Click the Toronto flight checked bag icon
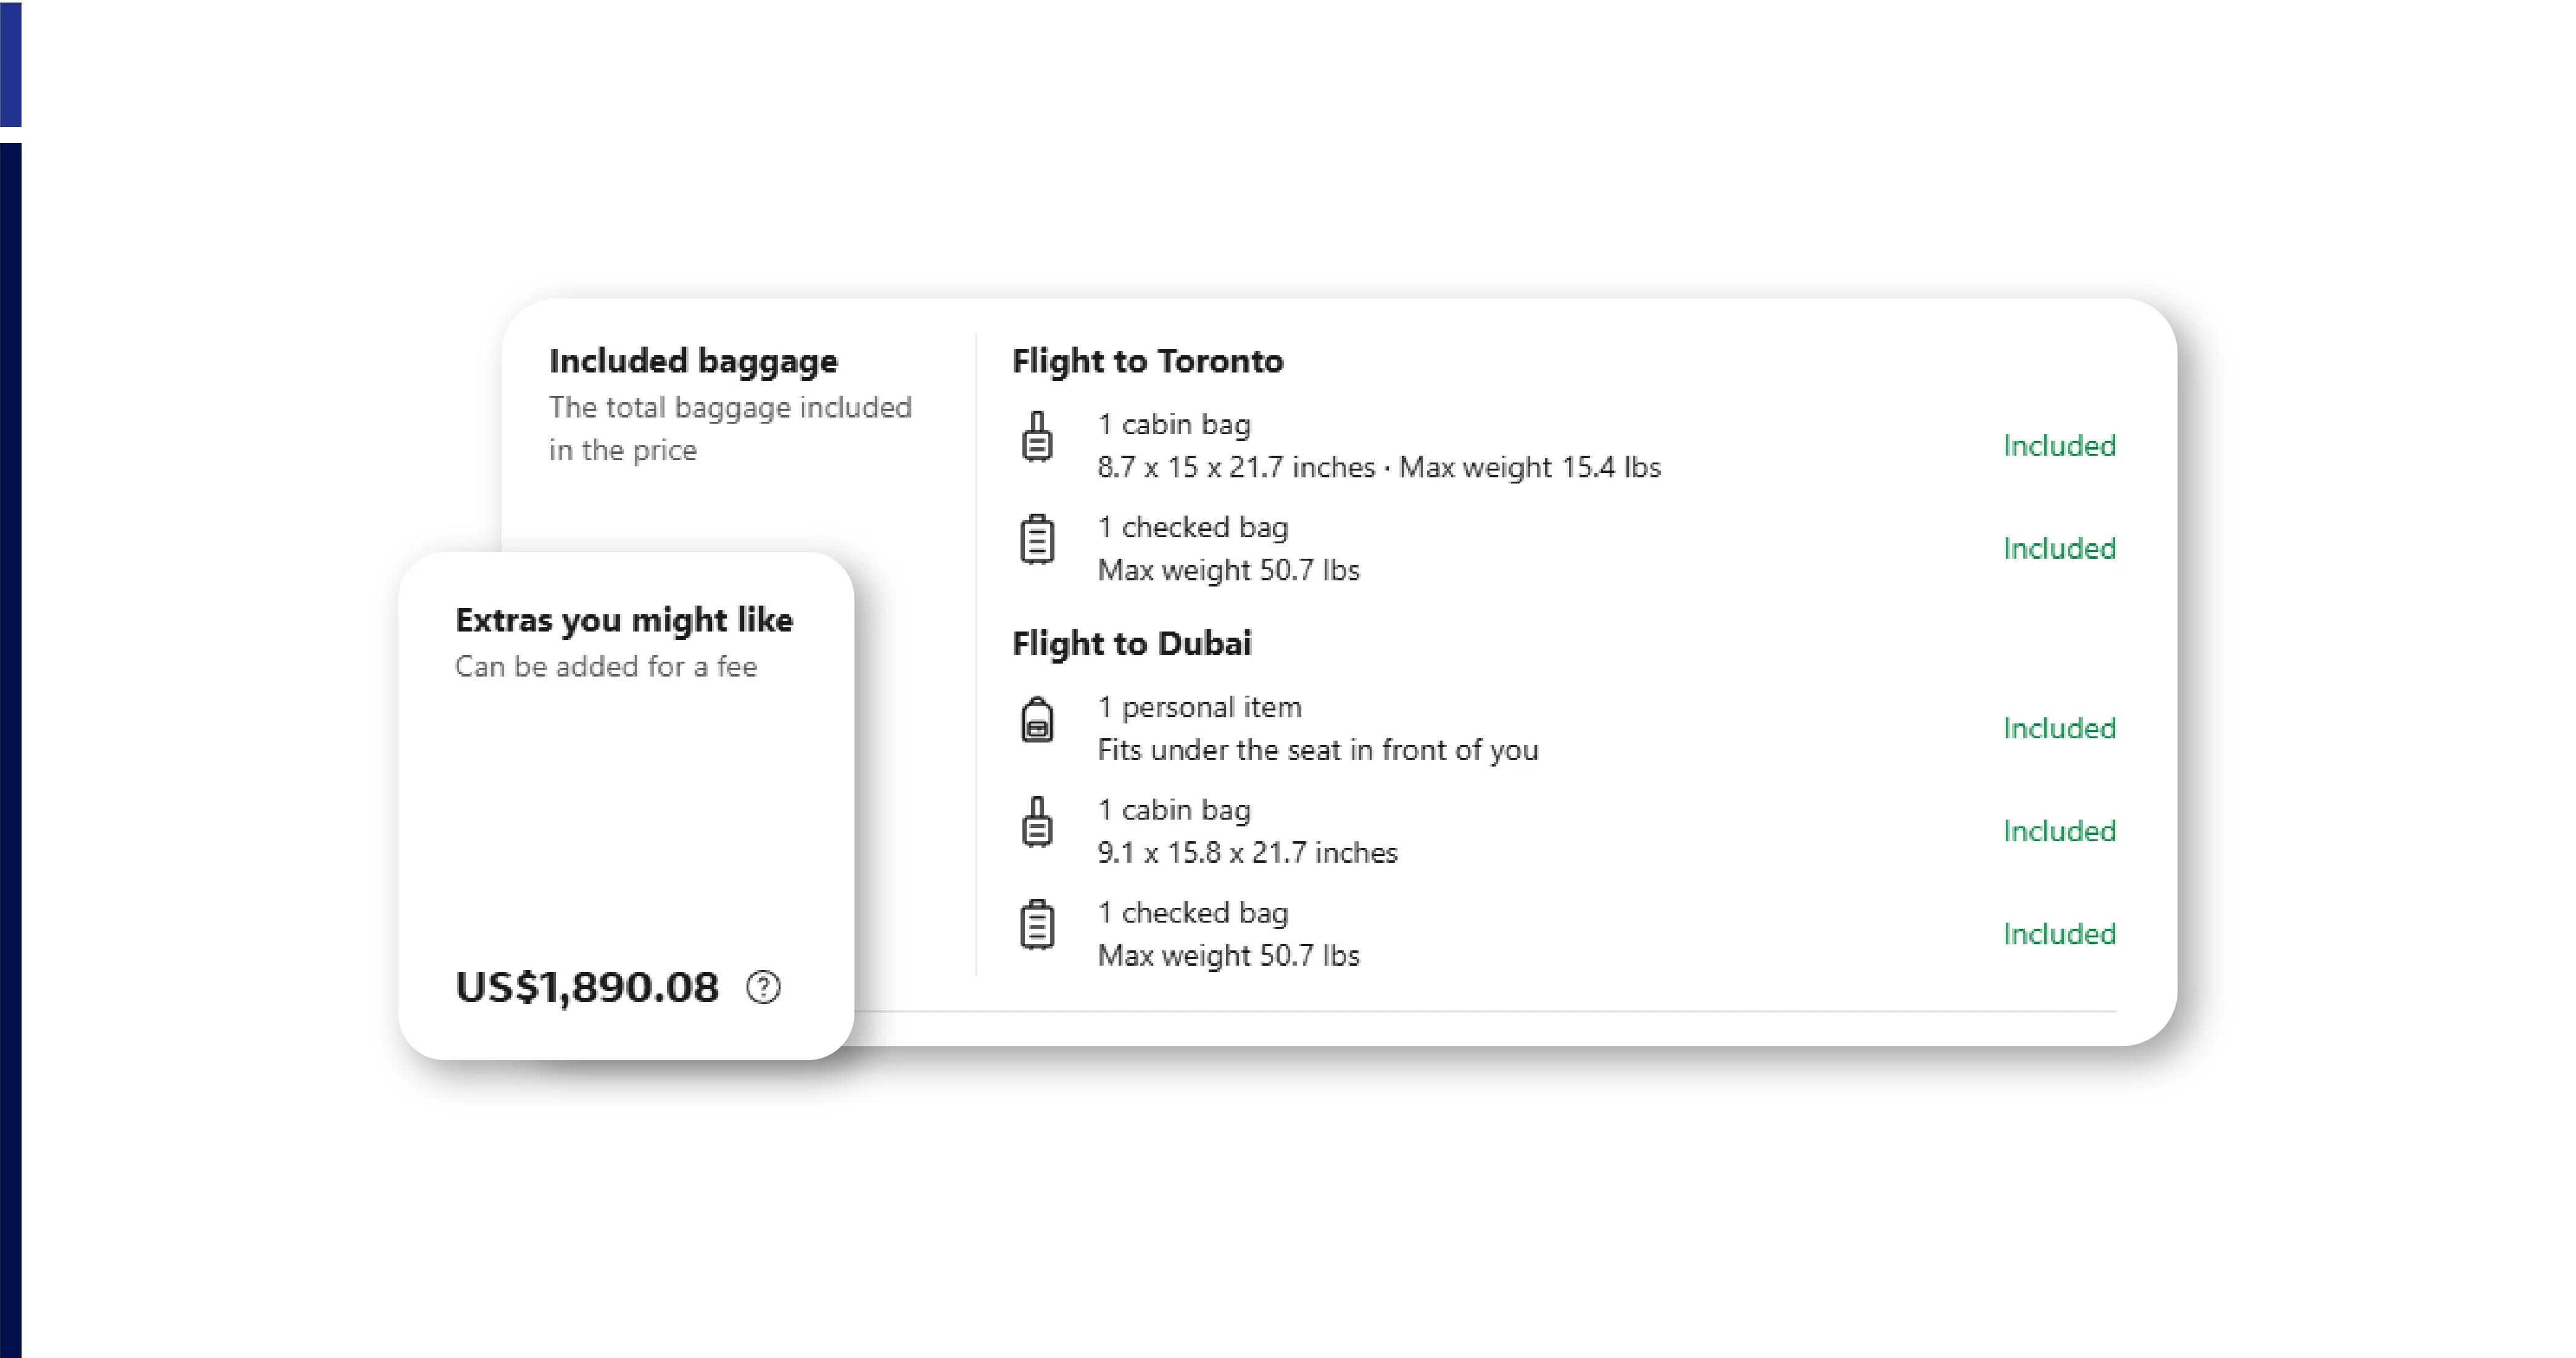This screenshot has height=1358, width=2576. [1037, 540]
